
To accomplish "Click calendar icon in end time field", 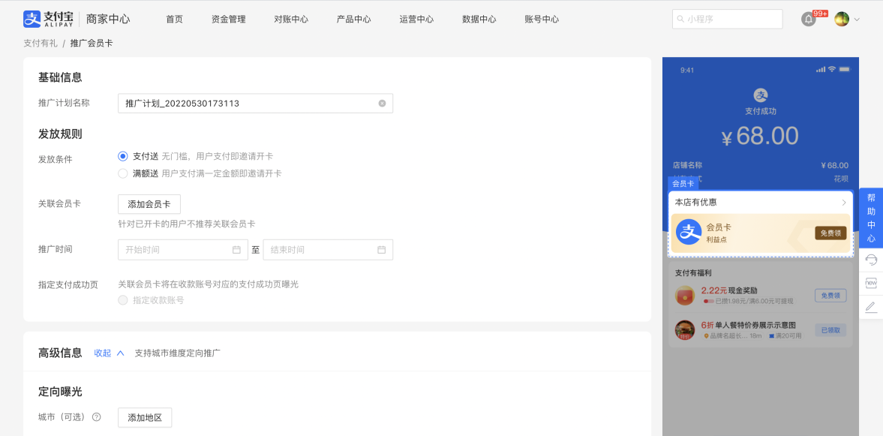I will tap(381, 250).
